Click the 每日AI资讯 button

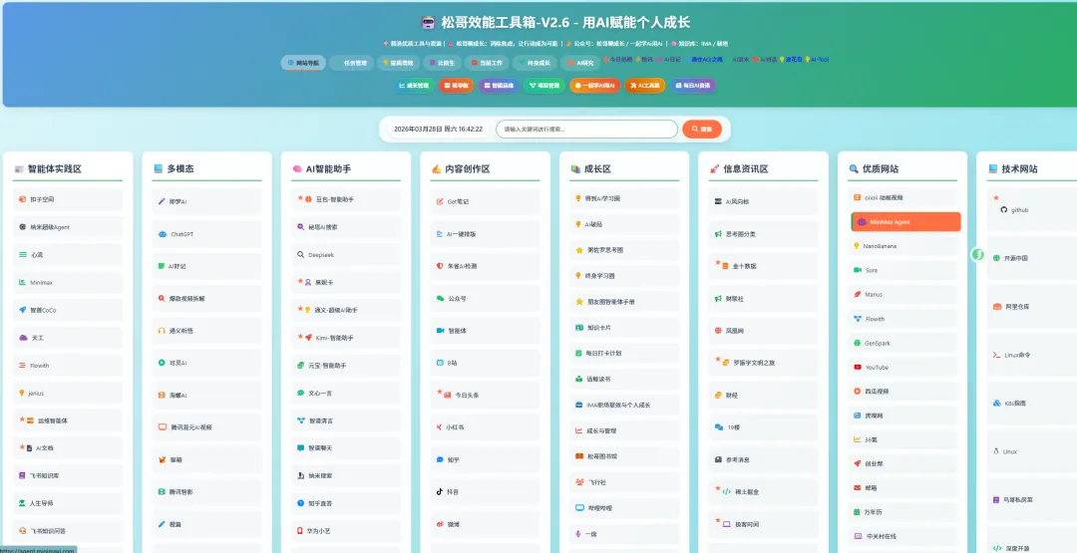click(x=693, y=86)
